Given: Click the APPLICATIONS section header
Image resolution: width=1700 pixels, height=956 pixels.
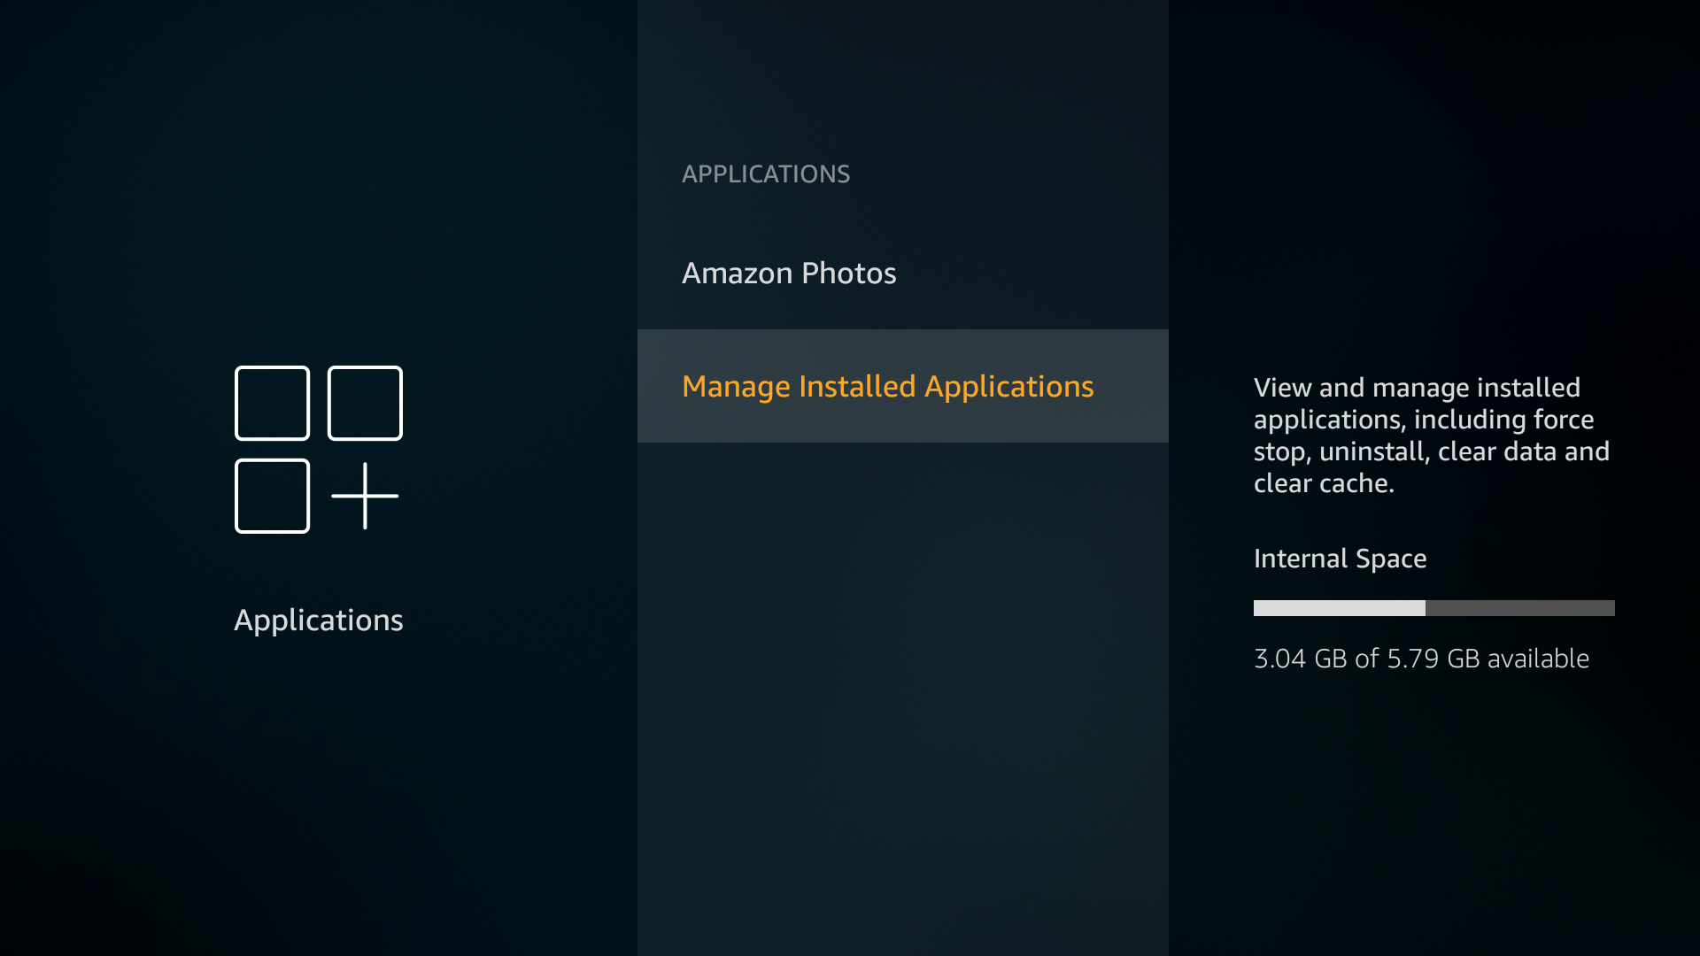Looking at the screenshot, I should click(x=765, y=173).
